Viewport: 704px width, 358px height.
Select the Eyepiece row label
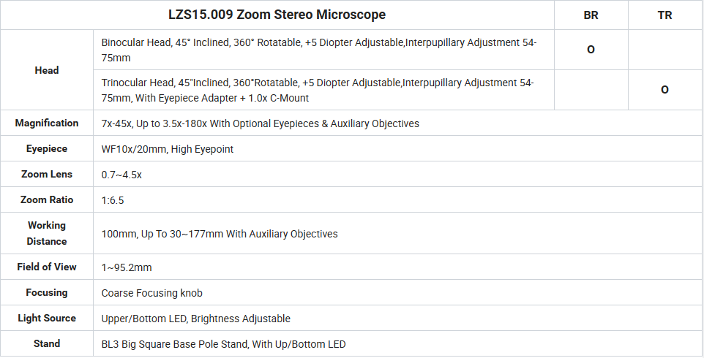point(47,149)
